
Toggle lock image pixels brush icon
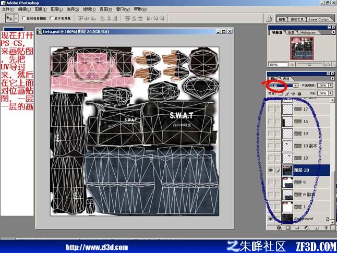point(287,93)
